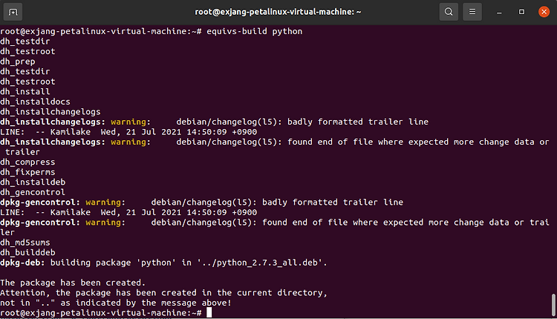Maximize the terminal window
557x319 pixels.
[x=522, y=12]
